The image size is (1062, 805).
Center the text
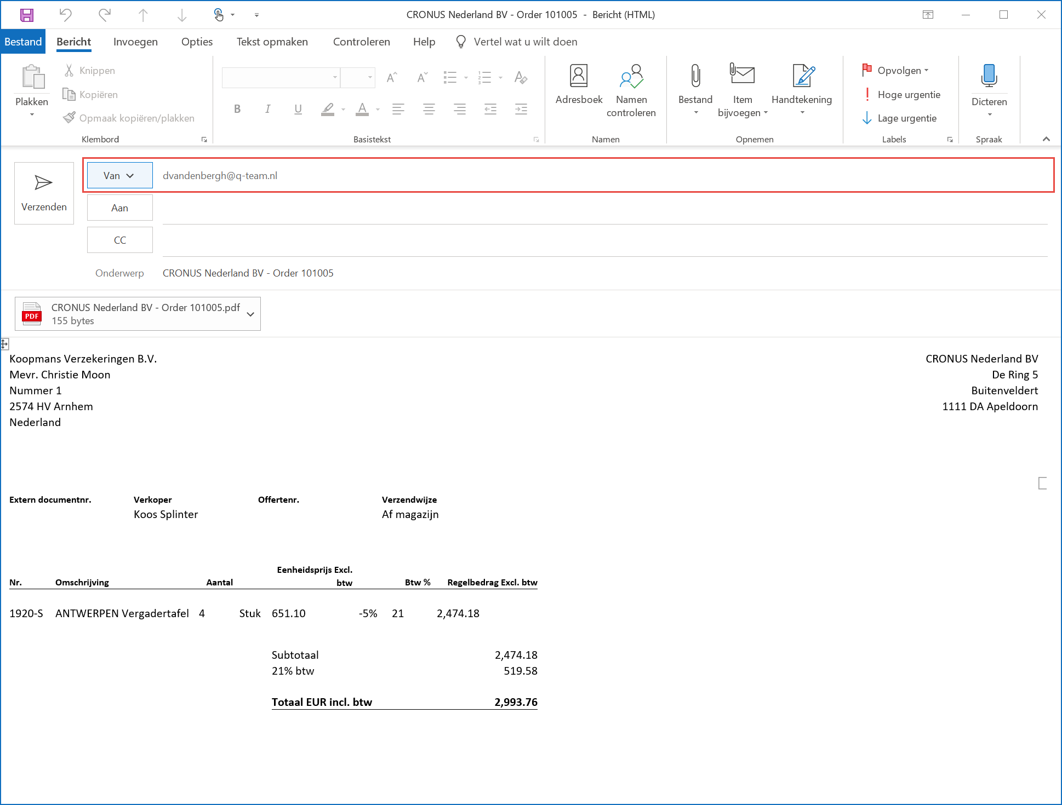[x=429, y=109]
